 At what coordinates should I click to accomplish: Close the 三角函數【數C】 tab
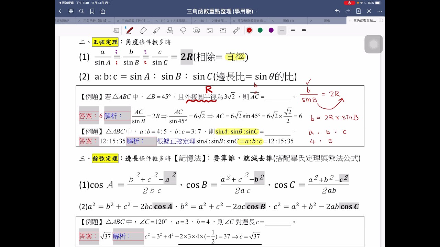118,21
